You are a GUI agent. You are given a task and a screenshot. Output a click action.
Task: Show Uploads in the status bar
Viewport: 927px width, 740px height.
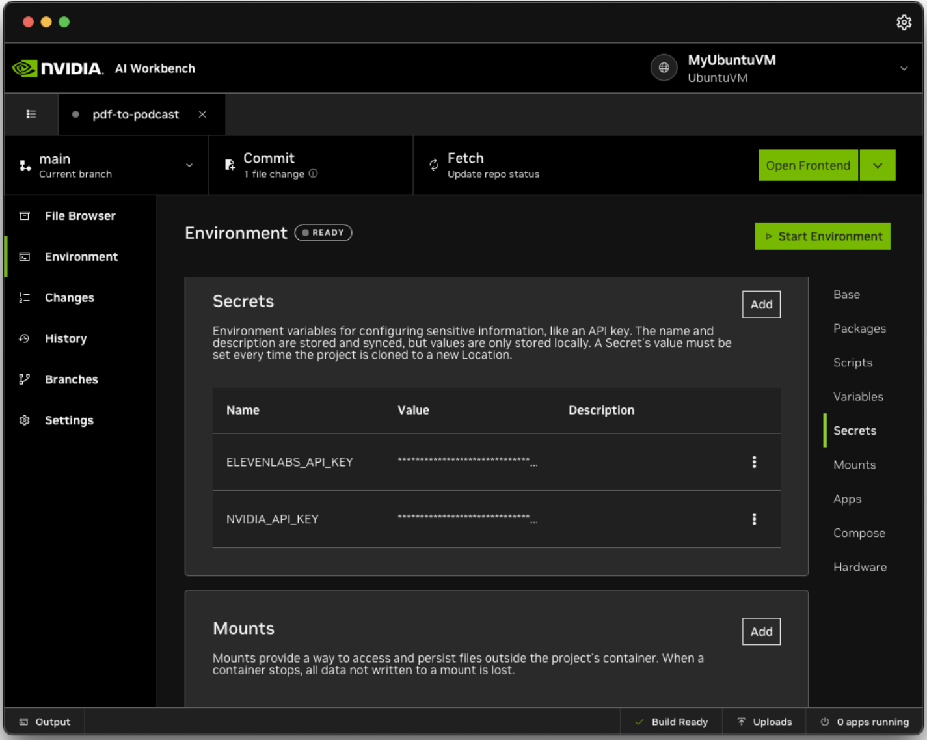(x=764, y=722)
